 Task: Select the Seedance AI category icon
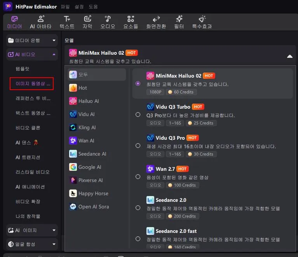(73, 154)
